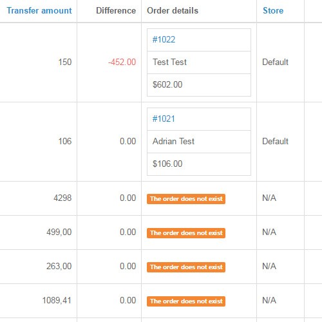Click the Order details column header

click(x=173, y=10)
